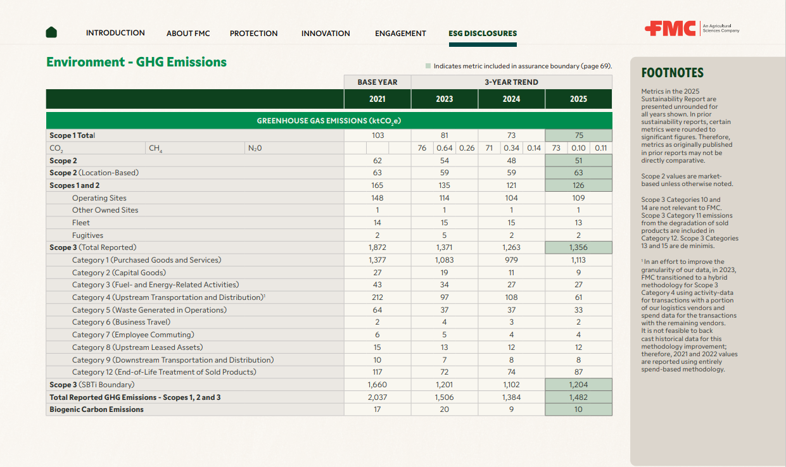The height and width of the screenshot is (467, 786).
Task: Click the 2021 Scope 3 total 1,872
Action: [x=377, y=247]
